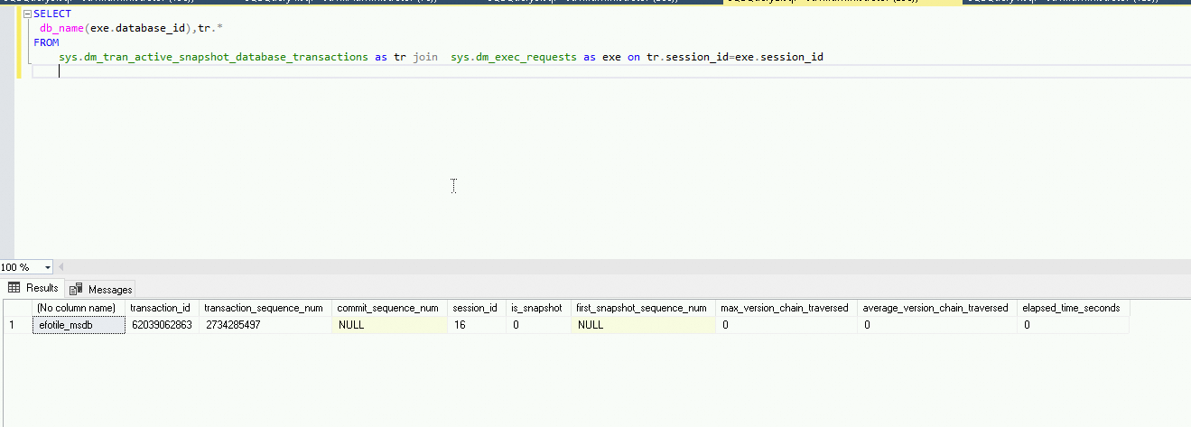
Task: Click the FROM keyword in the query
Action: point(46,42)
